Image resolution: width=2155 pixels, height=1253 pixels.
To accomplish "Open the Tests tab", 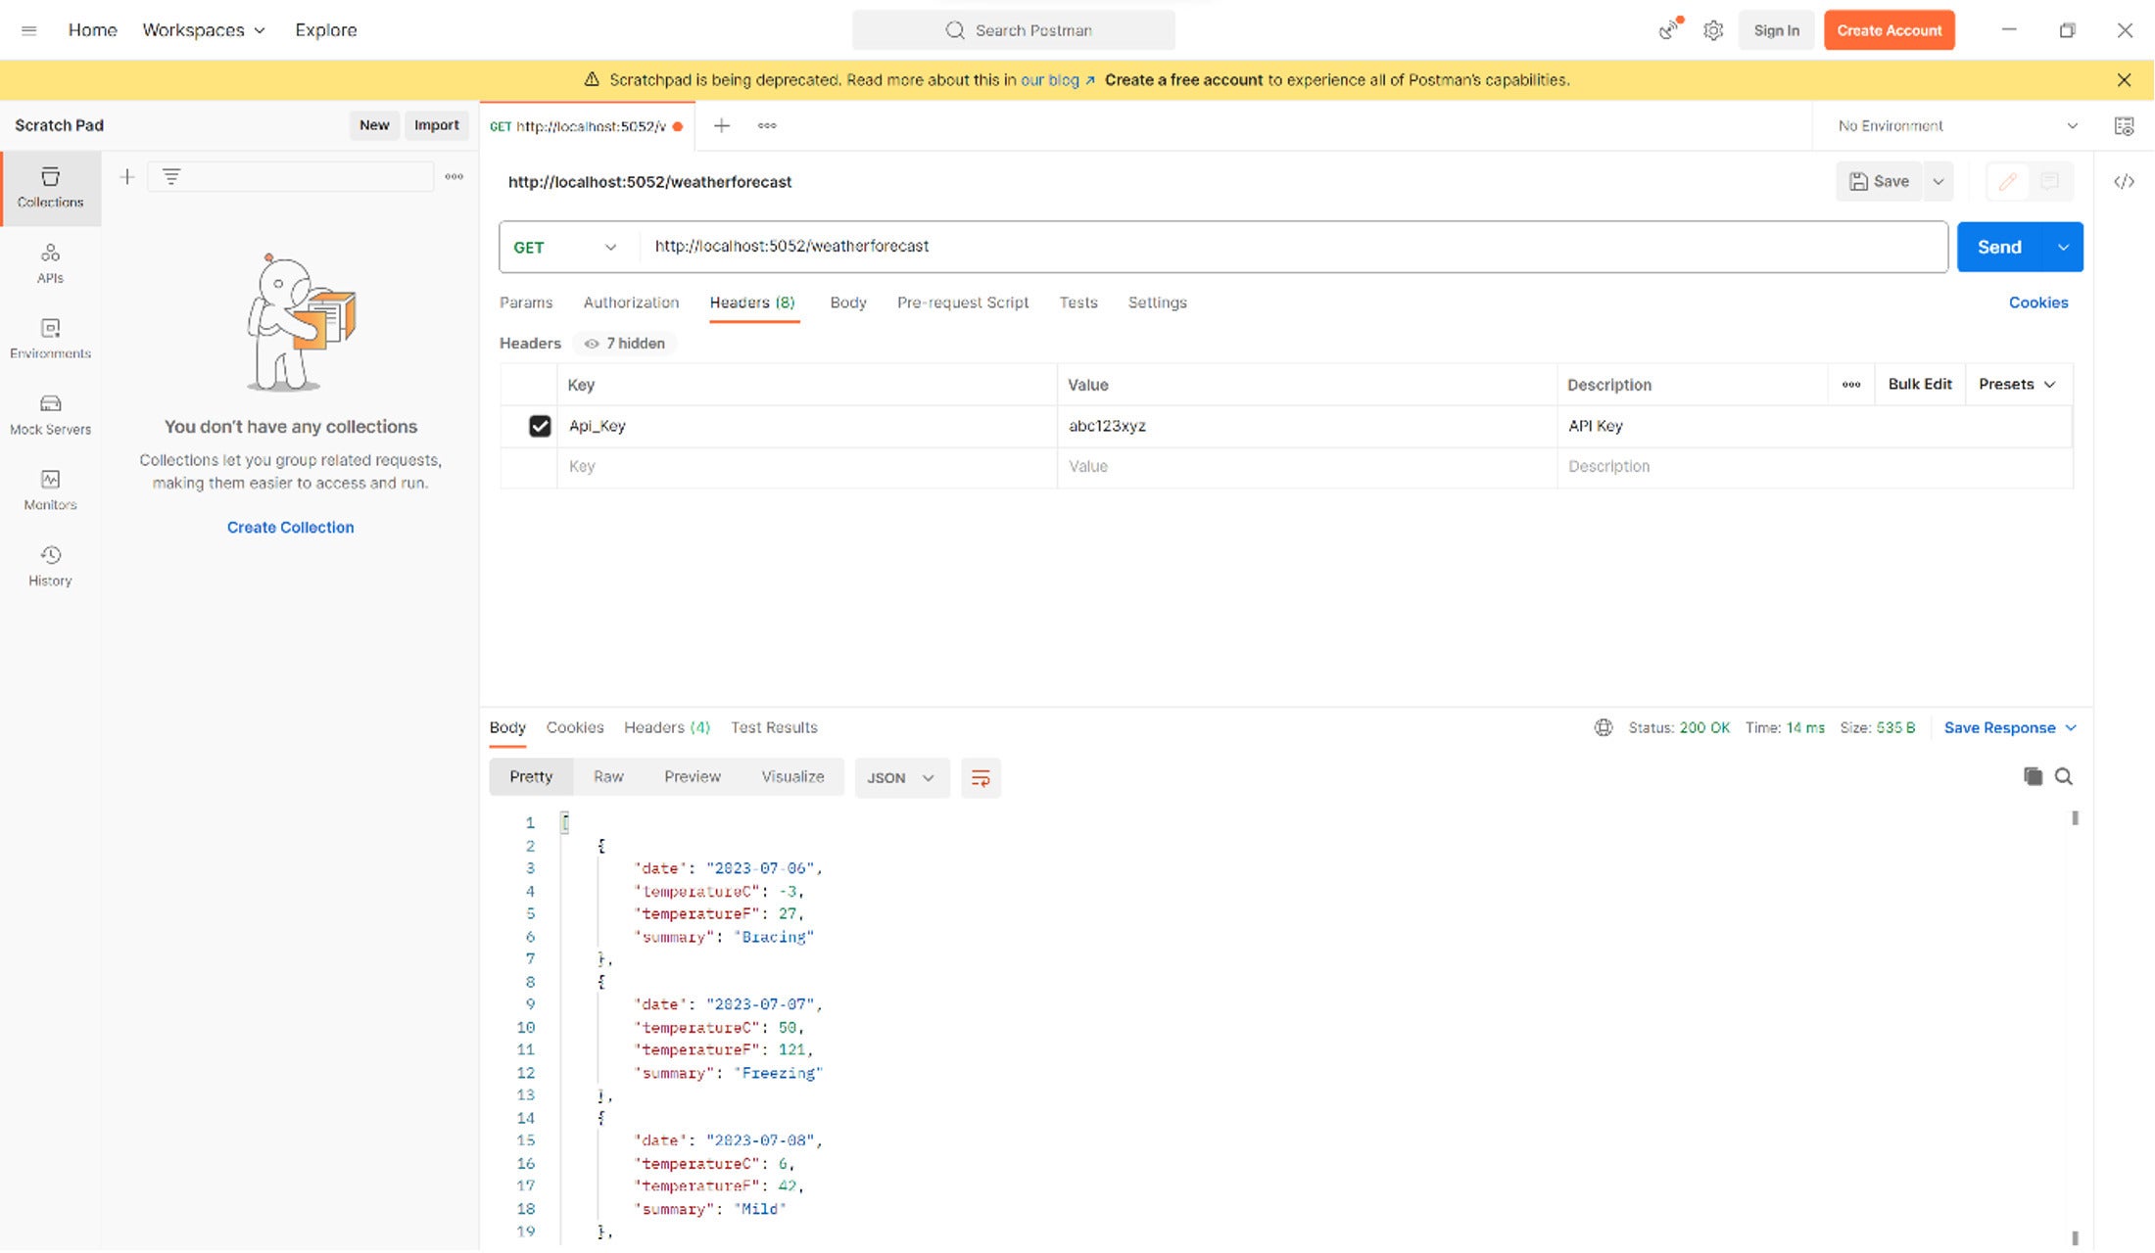I will (x=1078, y=302).
